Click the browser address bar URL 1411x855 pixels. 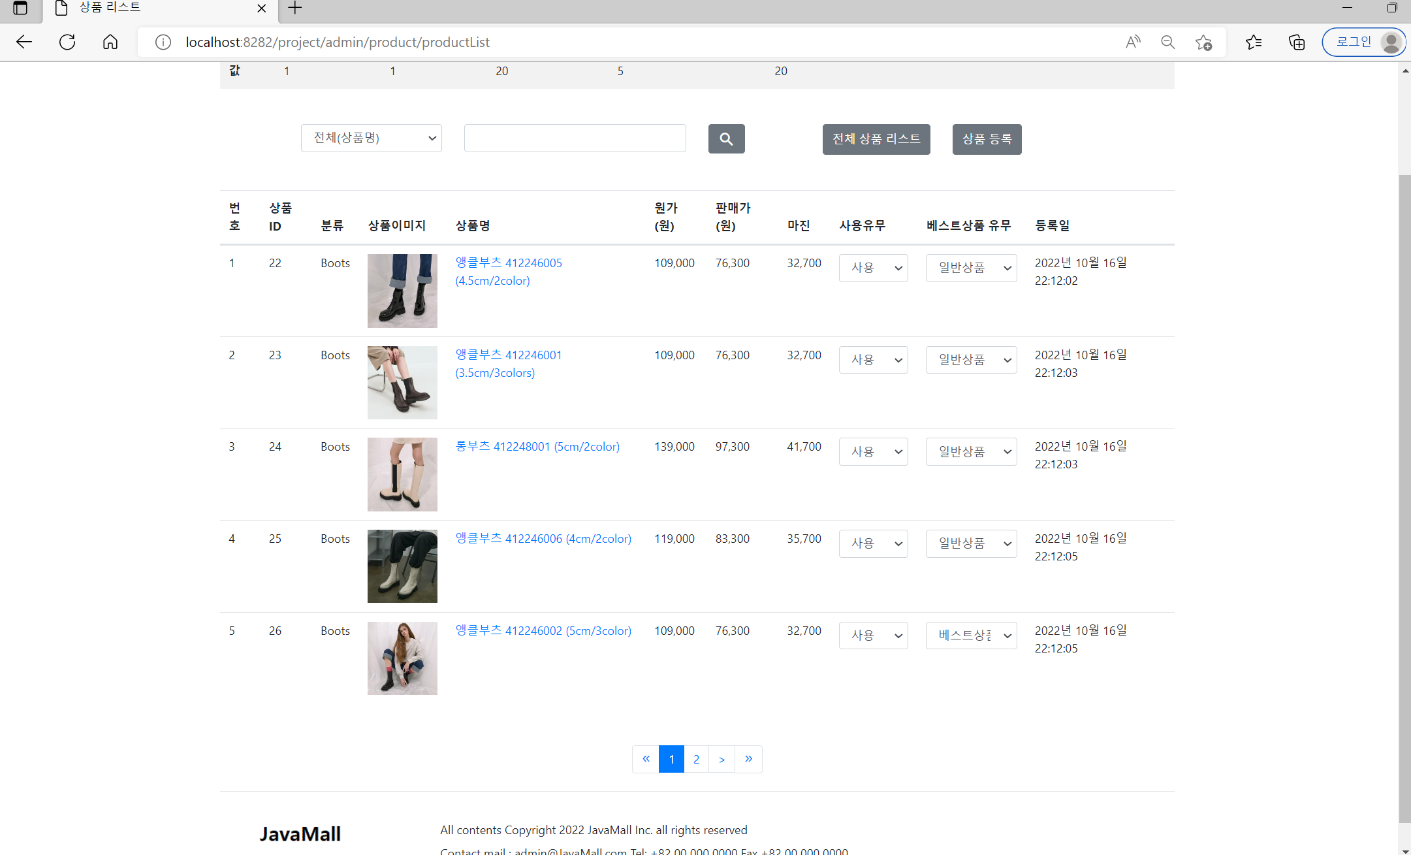click(x=338, y=42)
